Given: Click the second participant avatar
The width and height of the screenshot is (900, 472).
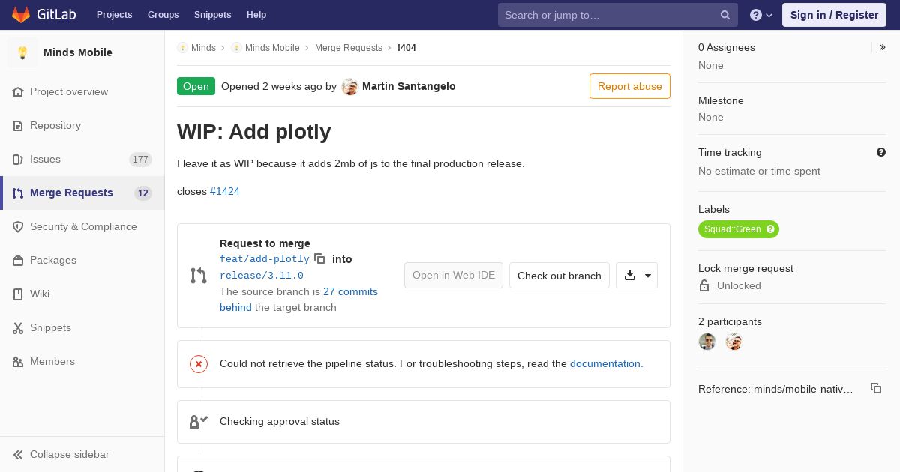Looking at the screenshot, I should [x=733, y=342].
